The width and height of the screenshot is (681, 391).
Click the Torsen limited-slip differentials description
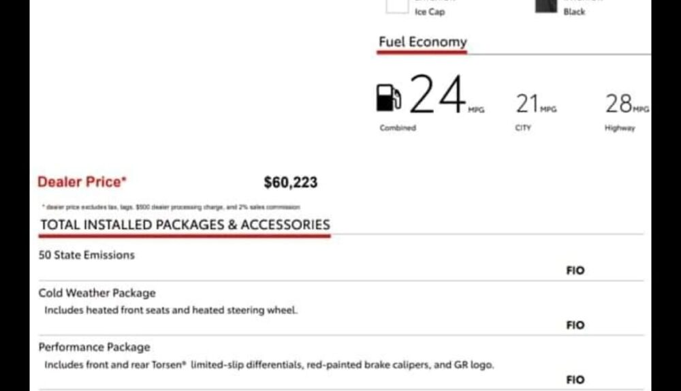point(269,365)
